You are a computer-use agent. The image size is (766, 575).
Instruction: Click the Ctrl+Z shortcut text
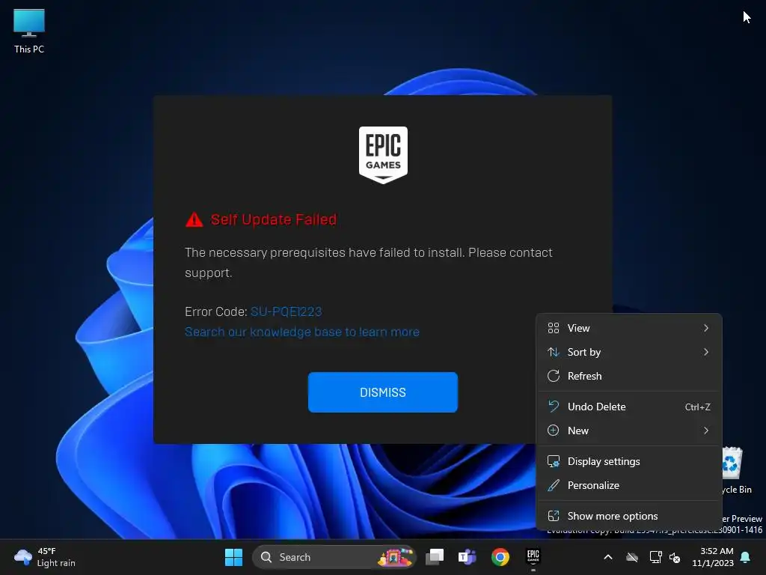click(697, 407)
